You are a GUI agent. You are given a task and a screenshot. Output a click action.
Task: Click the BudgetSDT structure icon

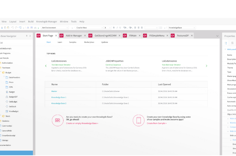click(x=7, y=97)
